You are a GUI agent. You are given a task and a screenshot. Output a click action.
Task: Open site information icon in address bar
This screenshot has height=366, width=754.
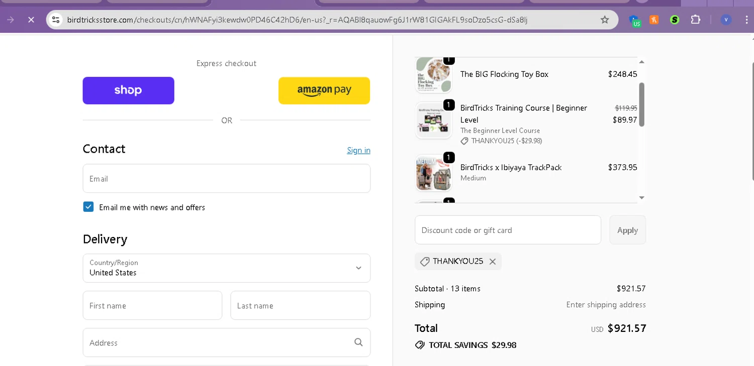coord(56,20)
